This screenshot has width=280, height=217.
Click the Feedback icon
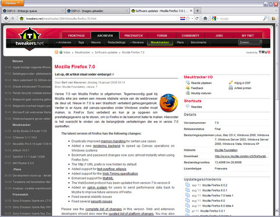[187, 88]
